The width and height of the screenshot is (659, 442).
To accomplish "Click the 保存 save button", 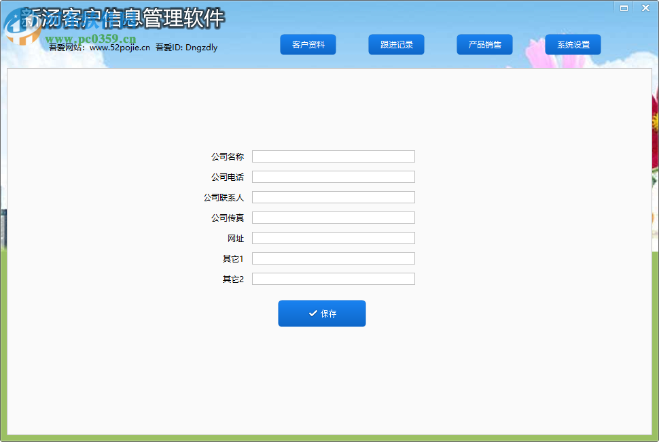I will click(x=321, y=313).
